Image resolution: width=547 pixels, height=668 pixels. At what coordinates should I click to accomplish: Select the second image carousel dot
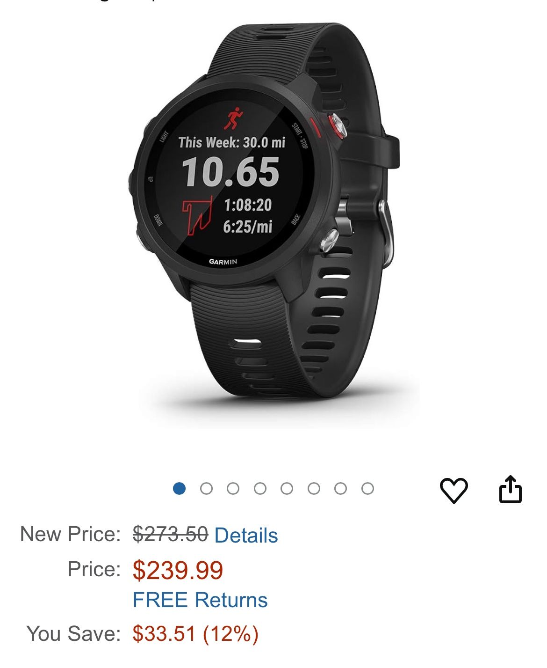206,489
